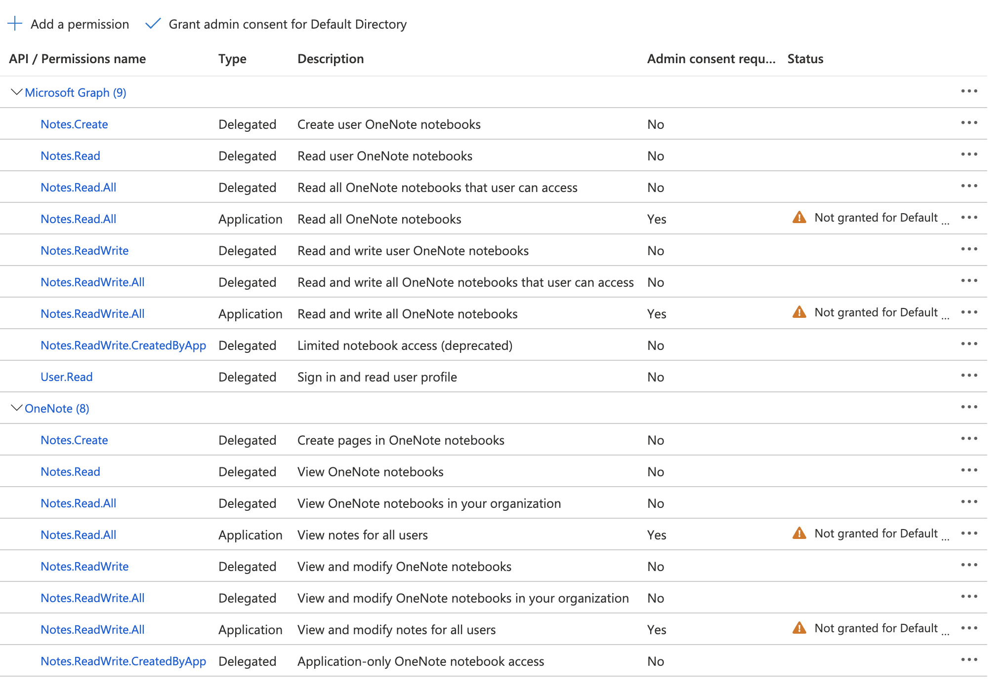Click warning icon on View notes for all users row
This screenshot has width=1000, height=686.
[x=799, y=533]
